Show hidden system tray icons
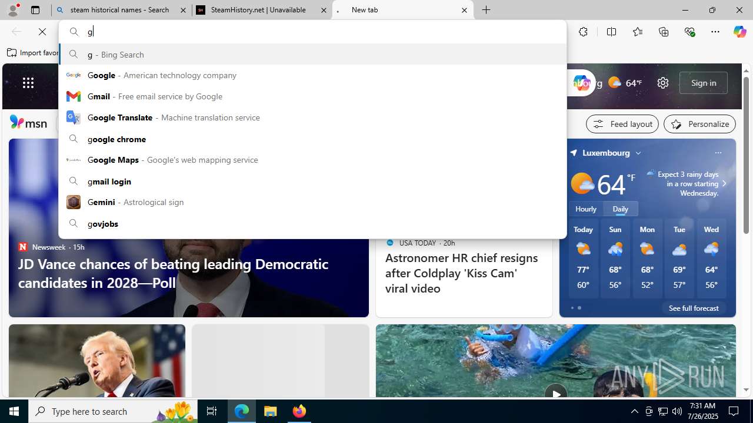 (634, 411)
